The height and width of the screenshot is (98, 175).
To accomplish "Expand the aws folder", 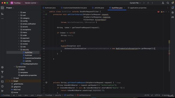I will (x=19, y=13).
